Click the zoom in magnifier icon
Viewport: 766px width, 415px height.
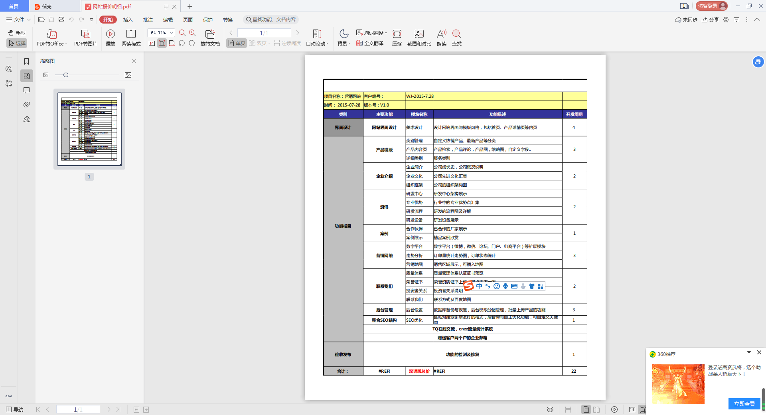(192, 33)
